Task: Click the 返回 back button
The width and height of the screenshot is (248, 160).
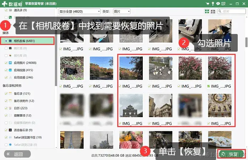Action: [x=17, y=154]
